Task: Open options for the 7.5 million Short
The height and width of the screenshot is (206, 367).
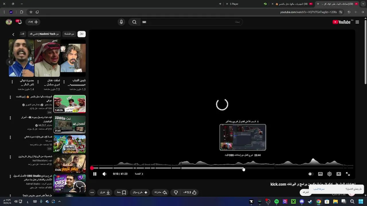Action: 38,82
